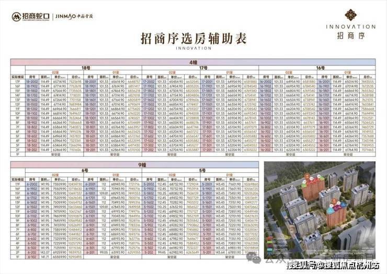The width and height of the screenshot is (387, 274).
Task: Click the 16号 unit header
Action: pos(317,68)
